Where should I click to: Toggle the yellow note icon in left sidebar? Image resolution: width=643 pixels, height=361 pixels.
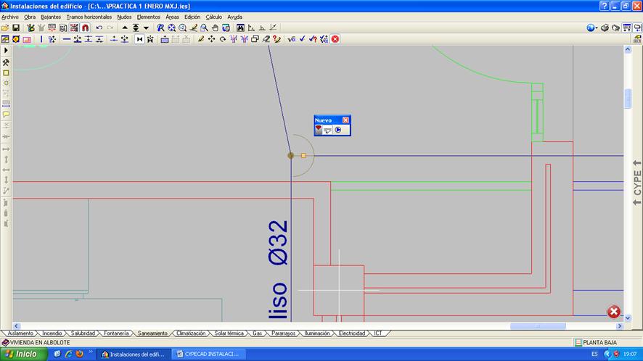point(6,115)
